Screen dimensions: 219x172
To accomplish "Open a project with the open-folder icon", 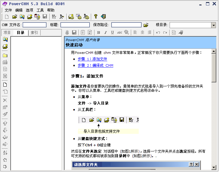I will [x=15, y=17].
